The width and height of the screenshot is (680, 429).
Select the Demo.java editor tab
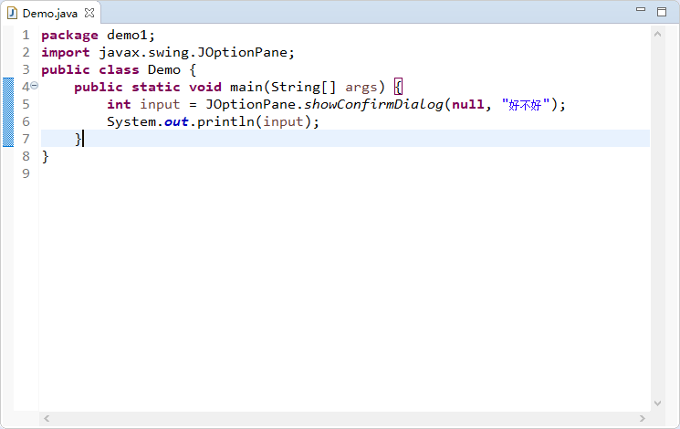(x=50, y=14)
